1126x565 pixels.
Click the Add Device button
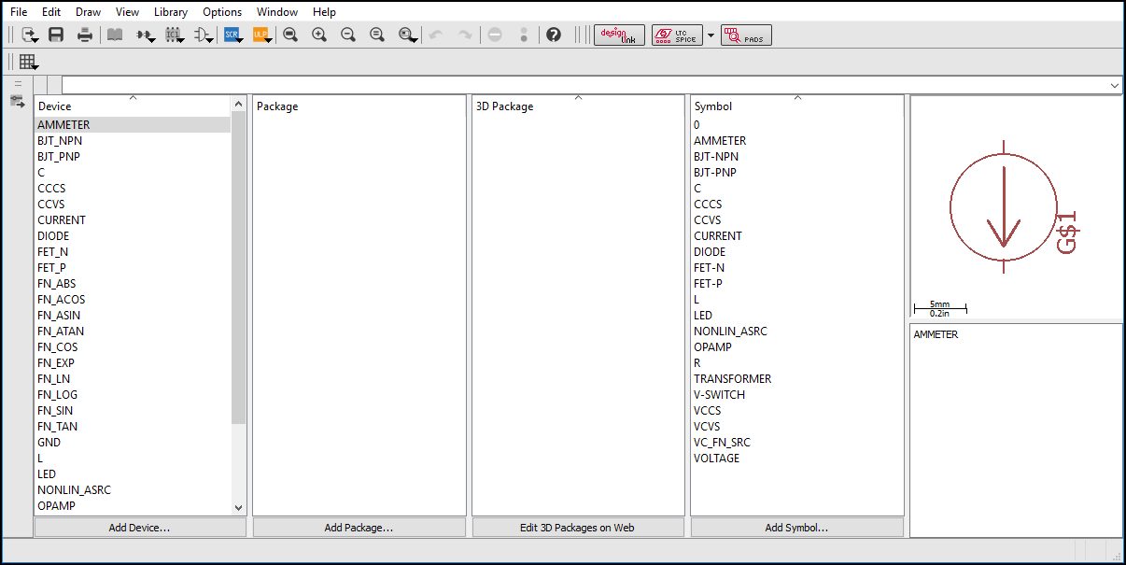pos(140,527)
